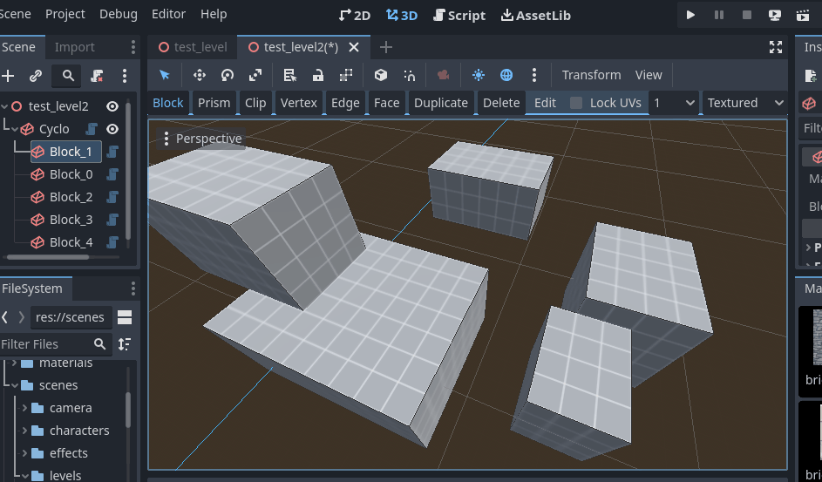This screenshot has width=822, height=482.
Task: Open the script attached to Block_3
Action: pos(112,220)
